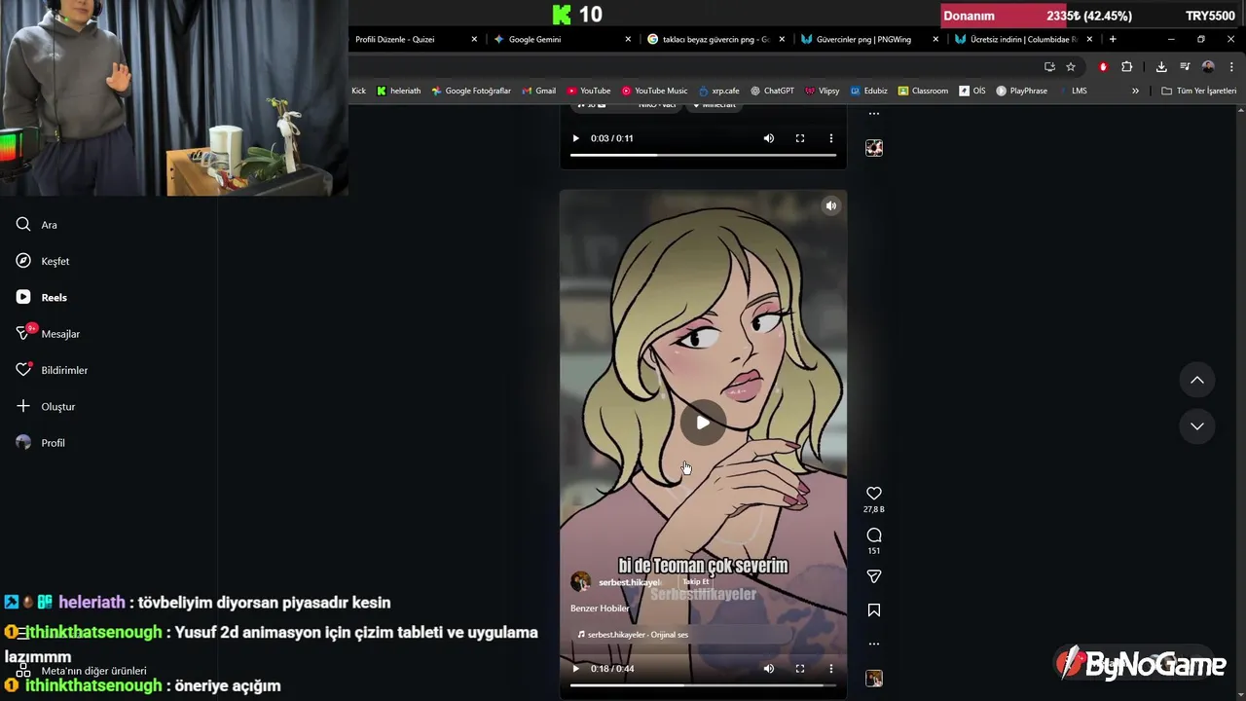Play the reel using center play button
The height and width of the screenshot is (701, 1246).
click(x=703, y=423)
